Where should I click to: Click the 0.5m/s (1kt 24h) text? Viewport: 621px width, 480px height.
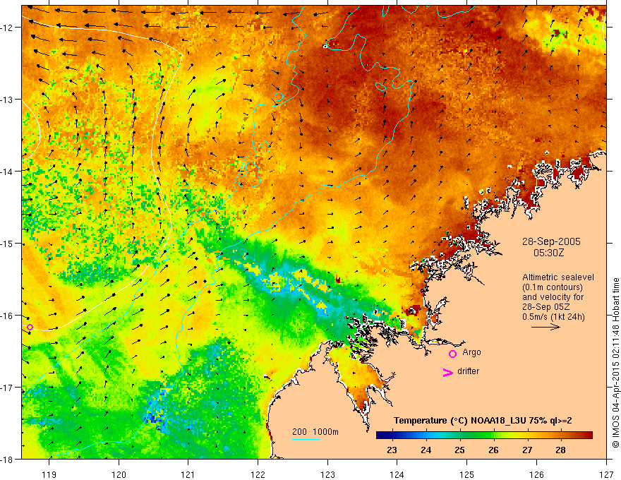pos(553,316)
